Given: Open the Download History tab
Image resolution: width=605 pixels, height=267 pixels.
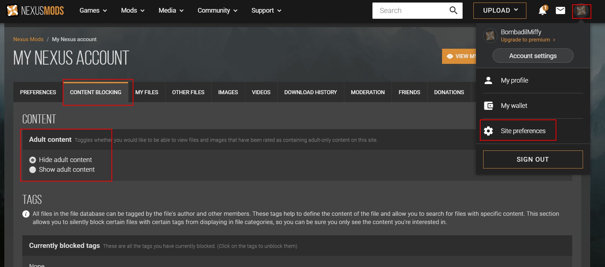Looking at the screenshot, I should tap(310, 92).
